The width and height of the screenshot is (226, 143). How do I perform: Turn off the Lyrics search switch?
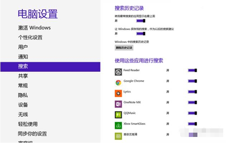192,92
